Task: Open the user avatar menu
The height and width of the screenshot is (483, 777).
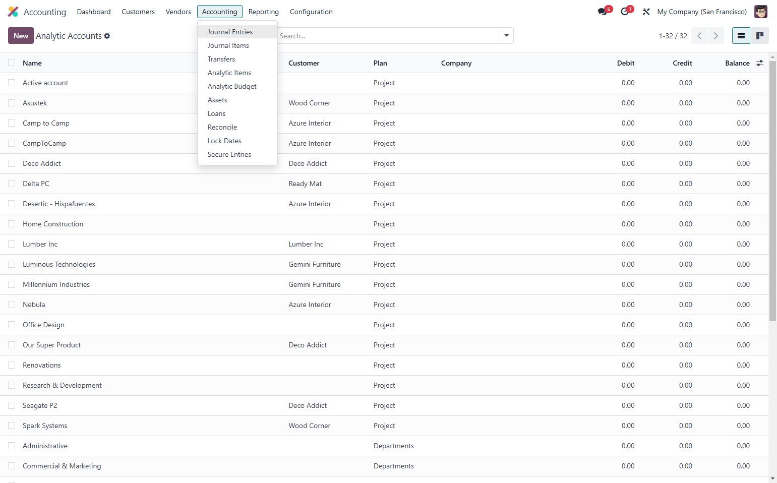Action: pyautogui.click(x=760, y=12)
